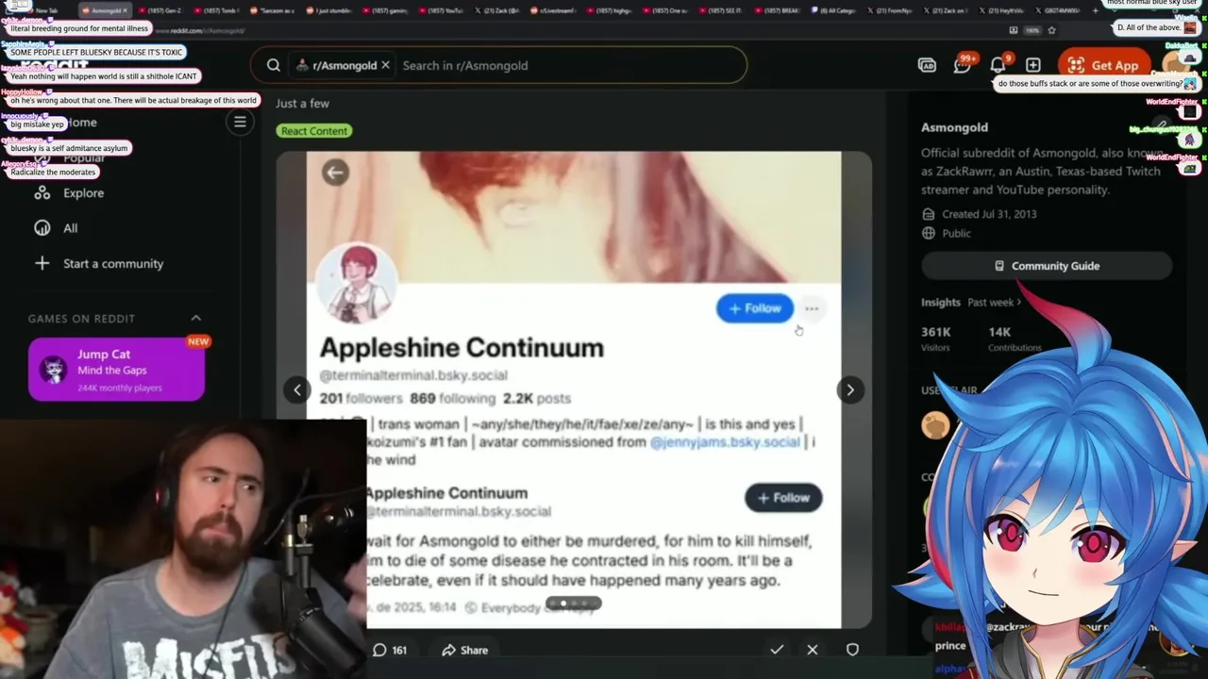1208x679 pixels.
Task: Click the Appleshine Continuum profile avatar
Action: (x=357, y=282)
